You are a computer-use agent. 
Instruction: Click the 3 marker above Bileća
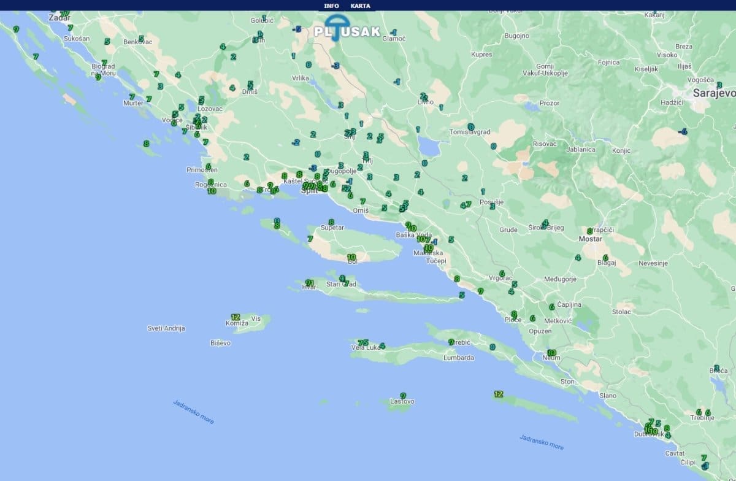[716, 367]
